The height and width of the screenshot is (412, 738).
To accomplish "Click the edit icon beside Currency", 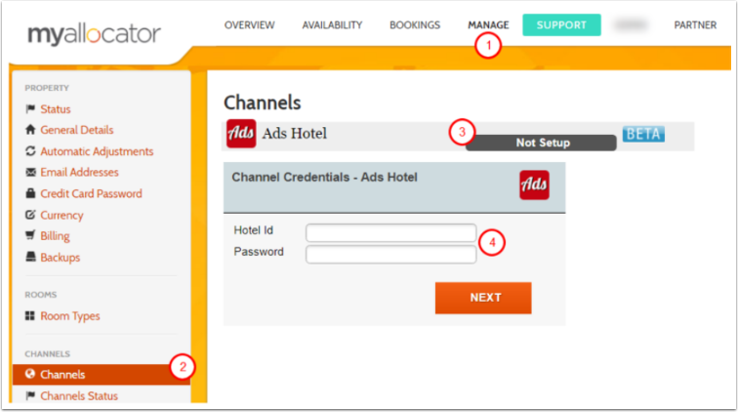I will coord(30,215).
